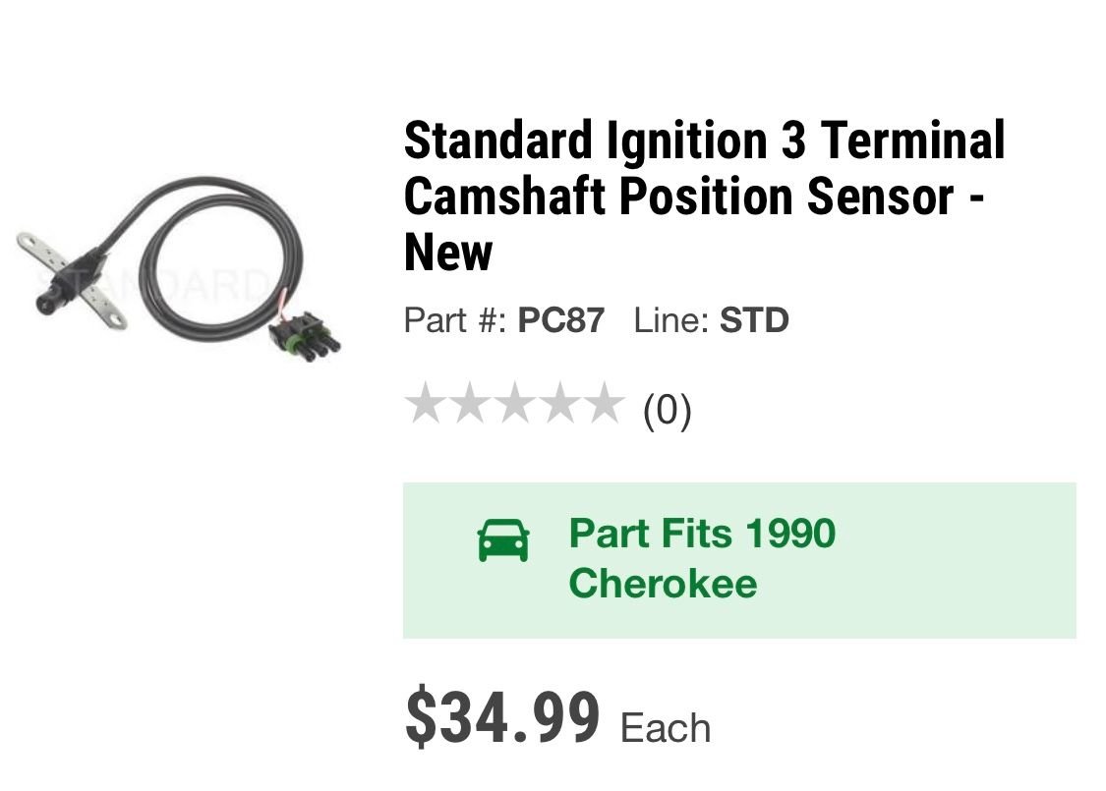Image resolution: width=1106 pixels, height=791 pixels.
Task: Select the fourth rating star
Action: (x=559, y=403)
